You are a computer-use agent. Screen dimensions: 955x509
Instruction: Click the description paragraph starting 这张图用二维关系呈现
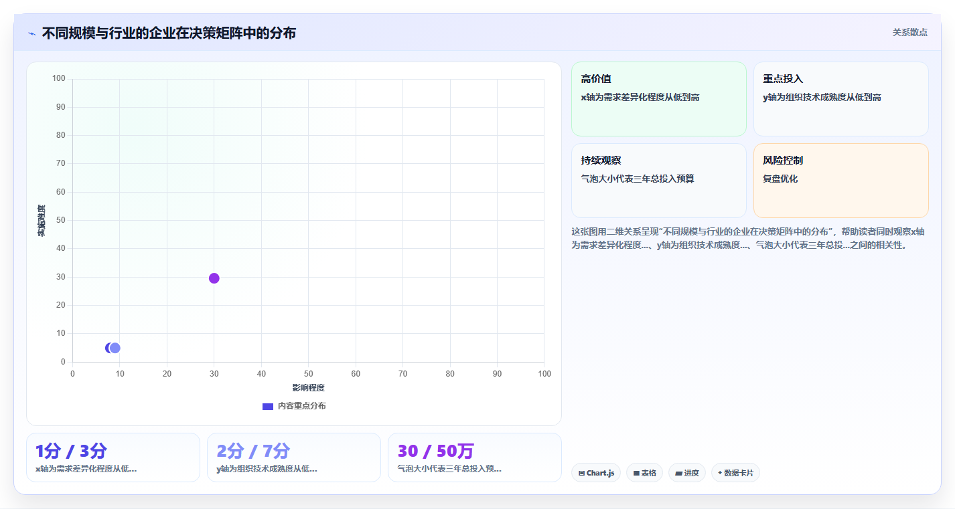[x=748, y=238]
